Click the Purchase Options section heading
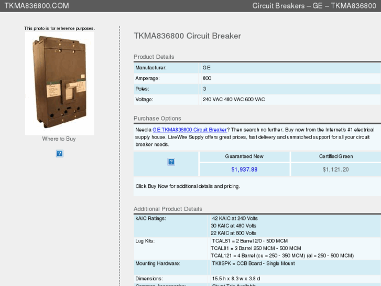The height and width of the screenshot is (286, 381). [157, 118]
